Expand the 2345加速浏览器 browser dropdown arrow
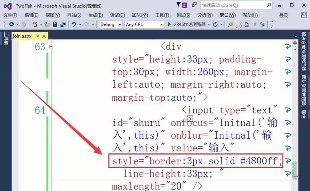Viewport: 310px width, 191px height. [210, 24]
